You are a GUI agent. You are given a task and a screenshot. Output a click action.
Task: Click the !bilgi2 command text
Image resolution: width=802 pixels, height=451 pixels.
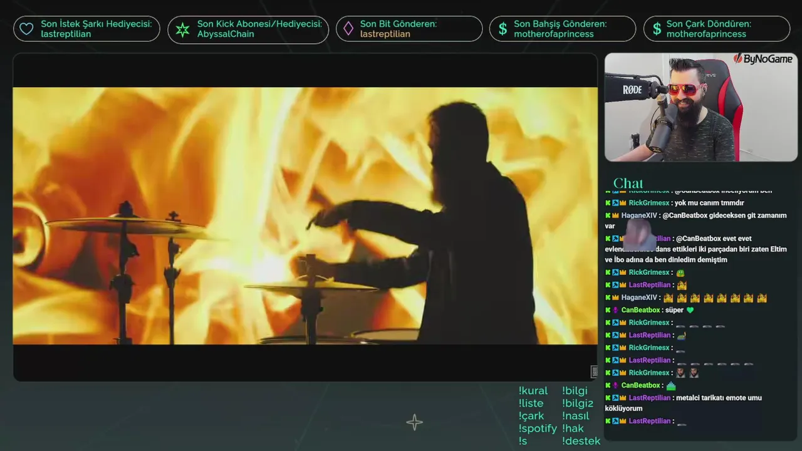coord(578,403)
